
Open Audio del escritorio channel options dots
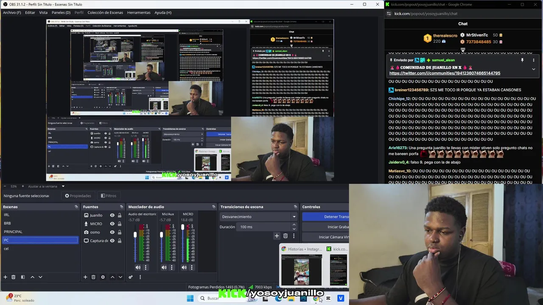146,267
